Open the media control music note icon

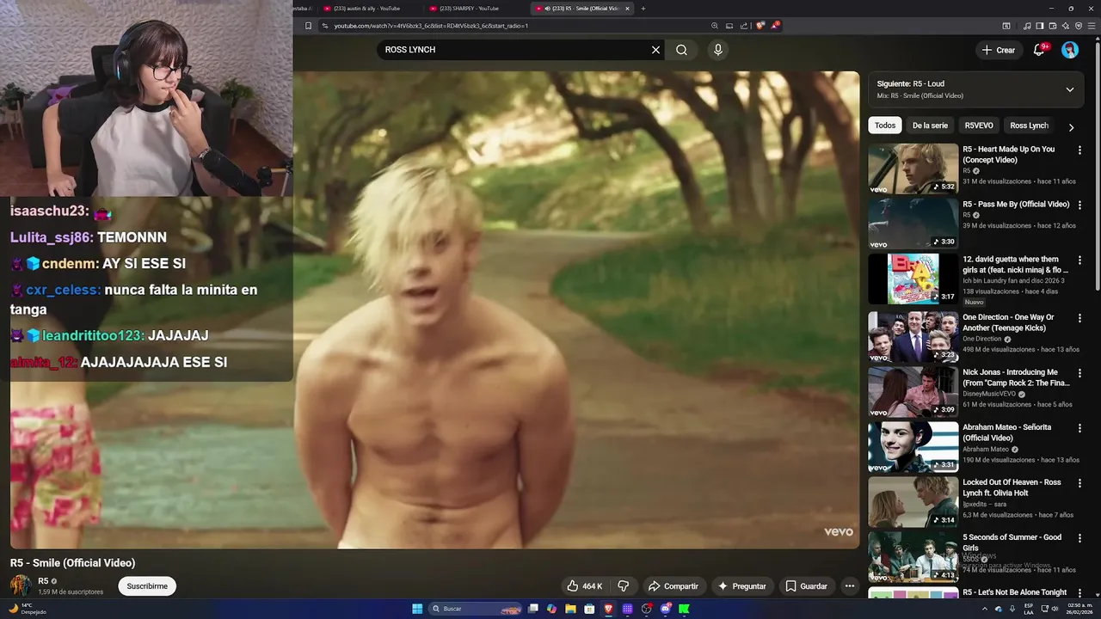(x=1027, y=26)
